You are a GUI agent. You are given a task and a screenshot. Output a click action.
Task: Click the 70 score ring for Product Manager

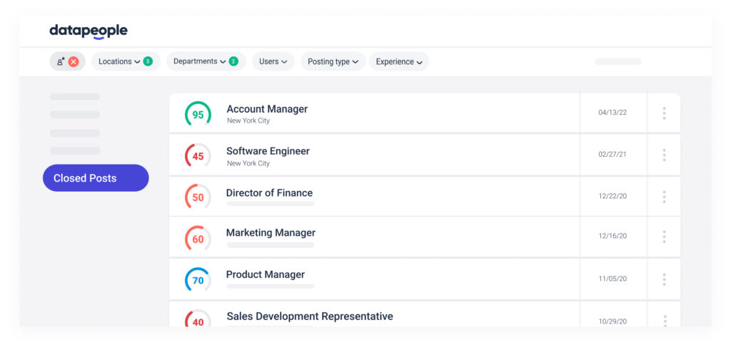198,280
